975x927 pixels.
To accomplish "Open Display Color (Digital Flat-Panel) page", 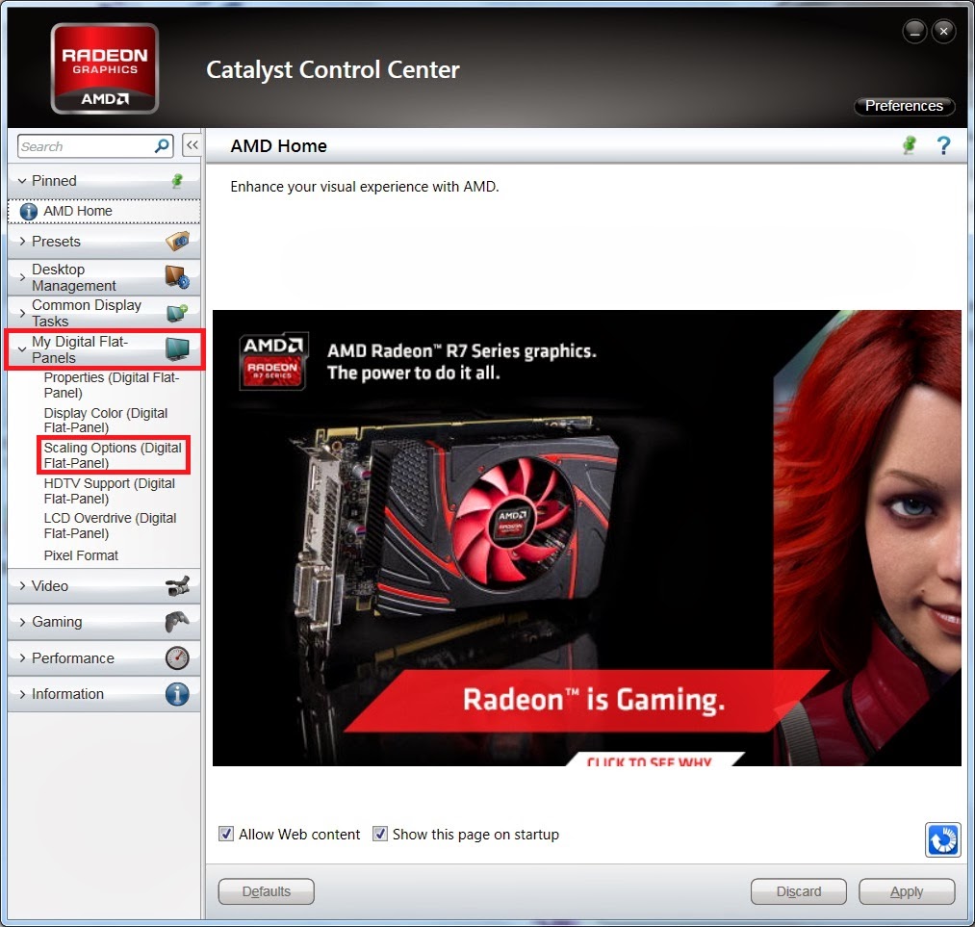I will pyautogui.click(x=106, y=421).
